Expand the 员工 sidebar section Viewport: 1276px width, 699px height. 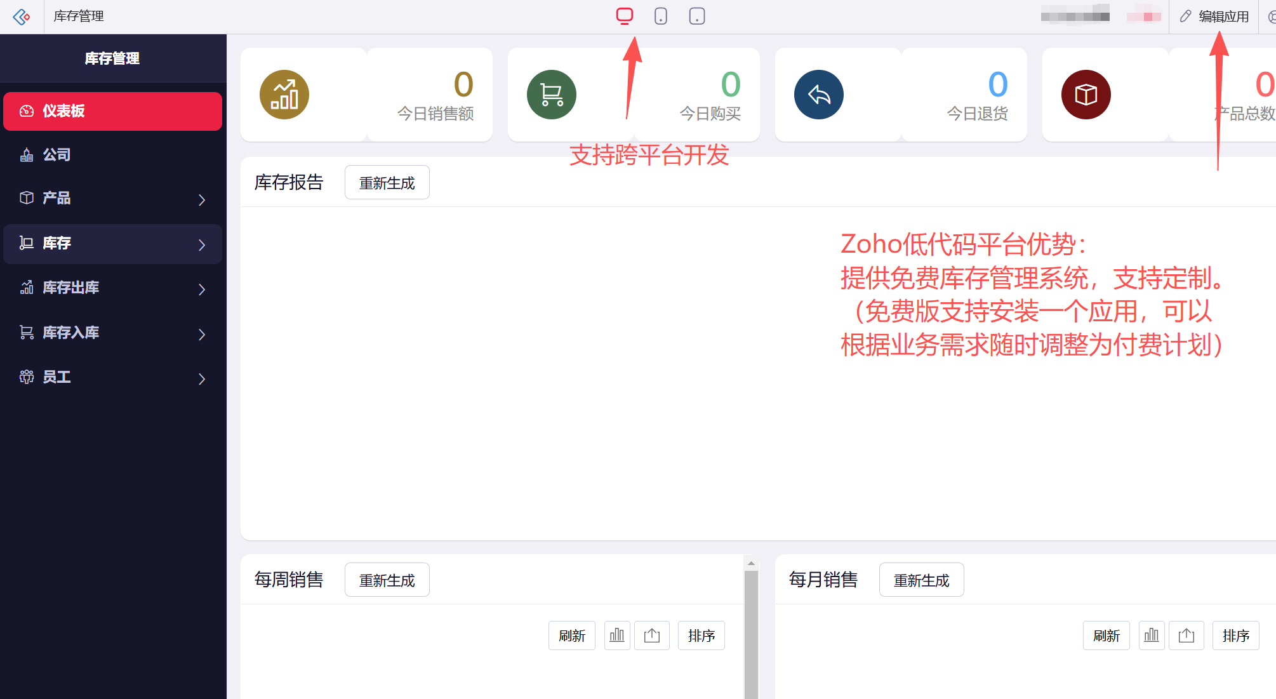pos(113,378)
